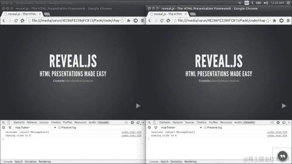Open extensions puzzle icon in right window
Image resolution: width=292 pixels, height=164 pixels.
[x=274, y=21]
